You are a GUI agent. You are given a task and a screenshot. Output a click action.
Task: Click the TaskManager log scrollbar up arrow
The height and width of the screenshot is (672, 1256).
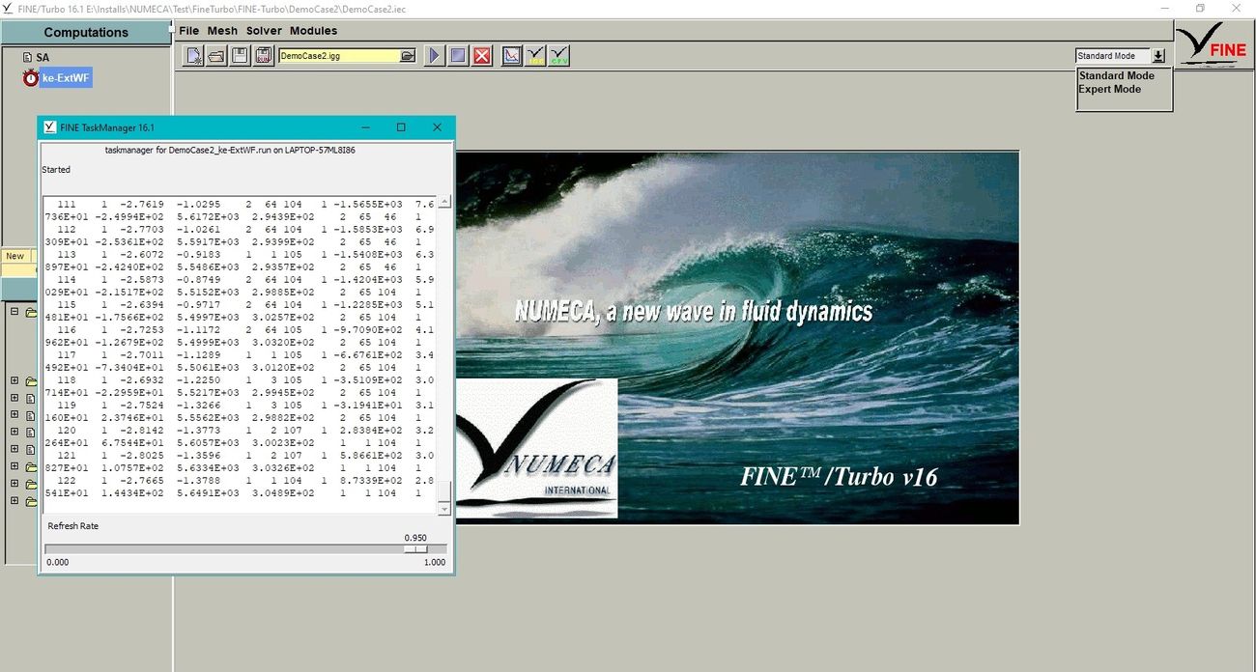click(x=444, y=203)
